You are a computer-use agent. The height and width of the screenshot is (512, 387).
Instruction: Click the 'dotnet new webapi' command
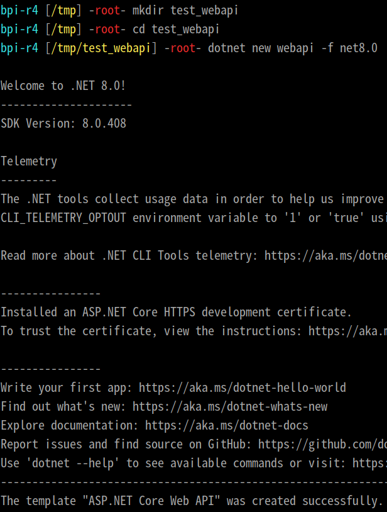pyautogui.click(x=261, y=48)
